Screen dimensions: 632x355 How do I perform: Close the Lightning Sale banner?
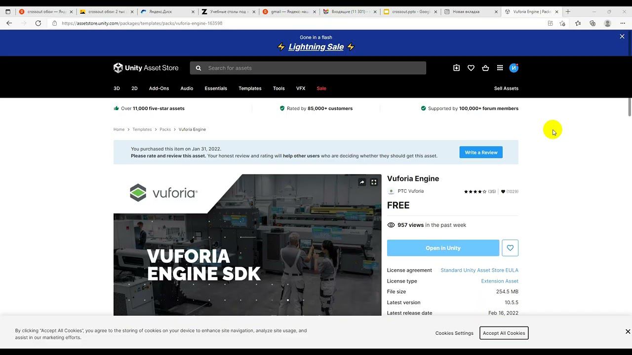click(622, 36)
